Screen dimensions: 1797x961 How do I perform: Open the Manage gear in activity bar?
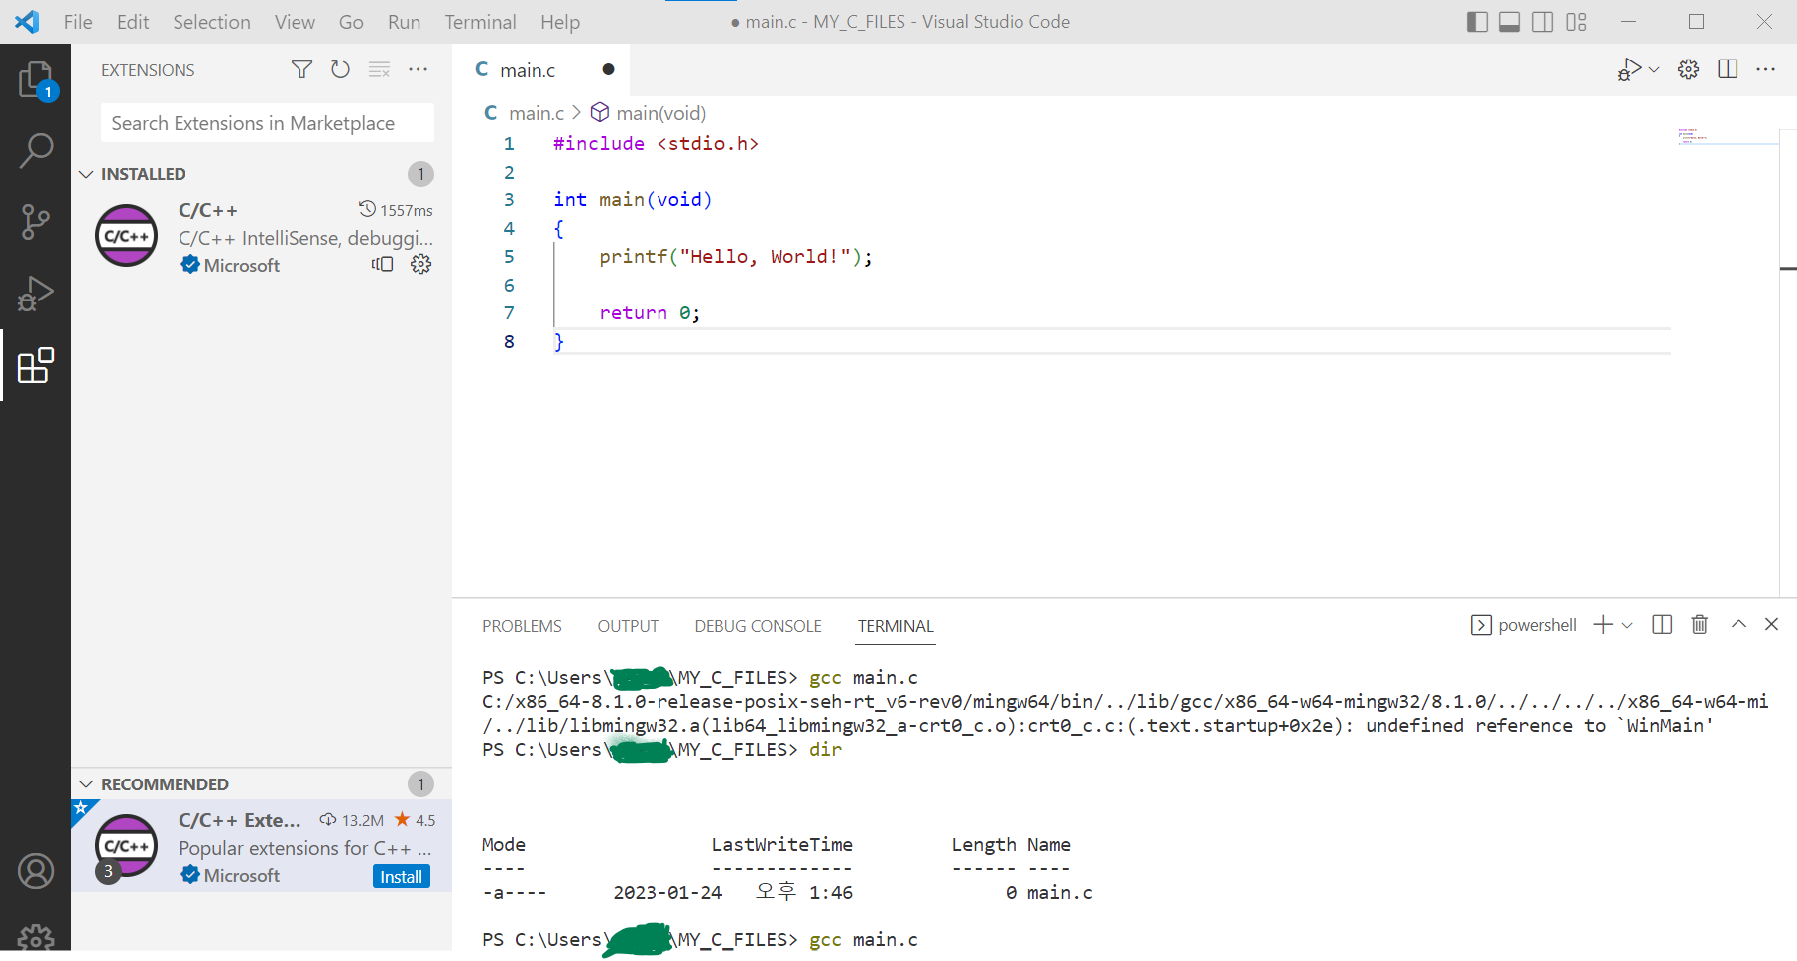36,936
